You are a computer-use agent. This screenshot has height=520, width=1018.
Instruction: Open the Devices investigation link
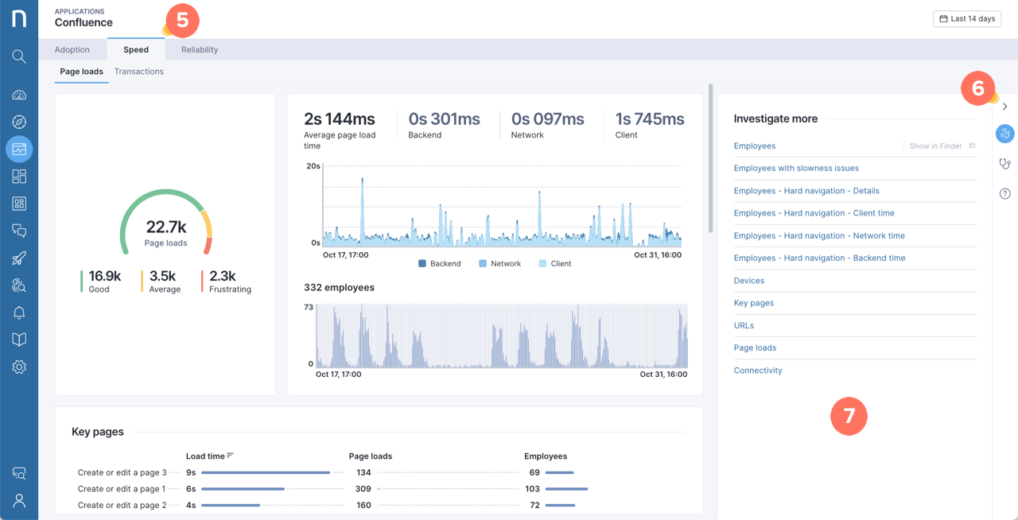point(749,281)
